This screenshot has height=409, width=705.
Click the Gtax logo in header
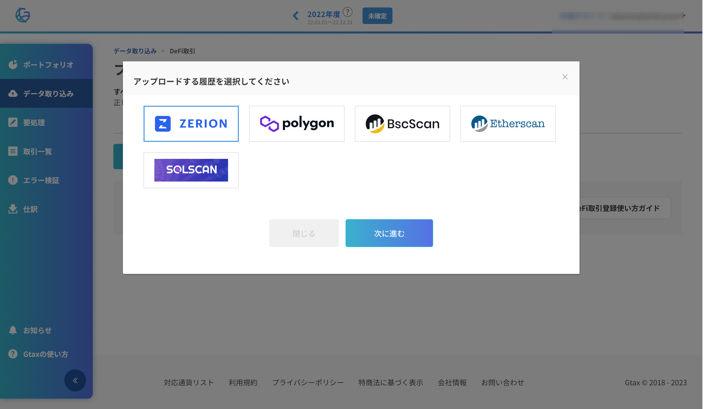[23, 15]
